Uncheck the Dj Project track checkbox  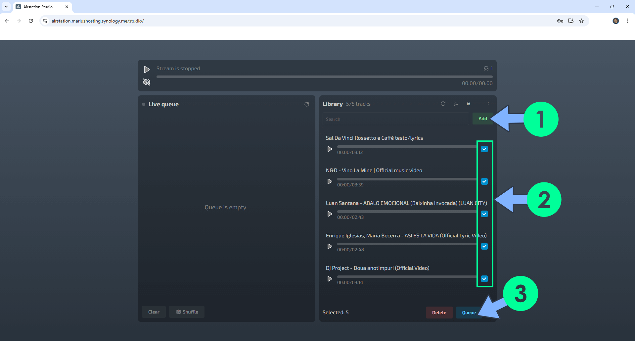484,279
